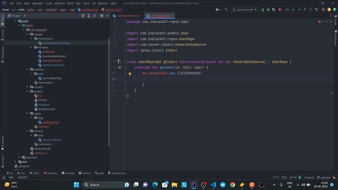
Task: Click the Build project hammer icon
Action: (226, 9)
